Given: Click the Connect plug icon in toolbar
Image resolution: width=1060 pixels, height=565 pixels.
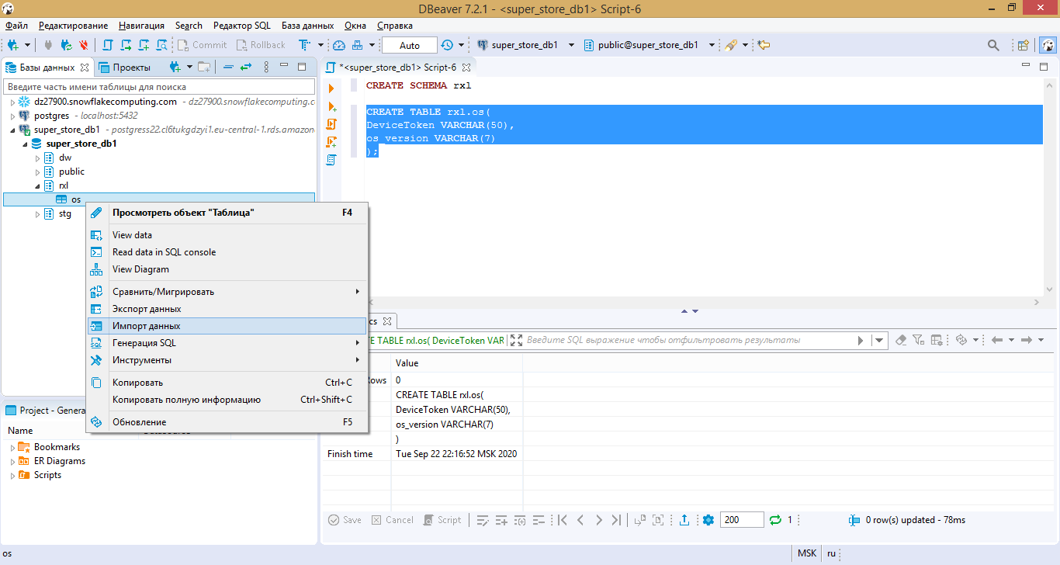Looking at the screenshot, I should pos(48,45).
